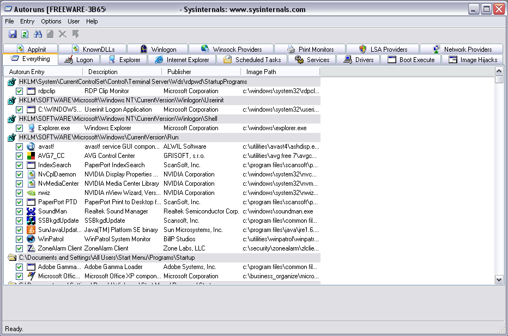The height and width of the screenshot is (336, 508).
Task: Select the WinPatrol entry icon
Action: [31, 239]
